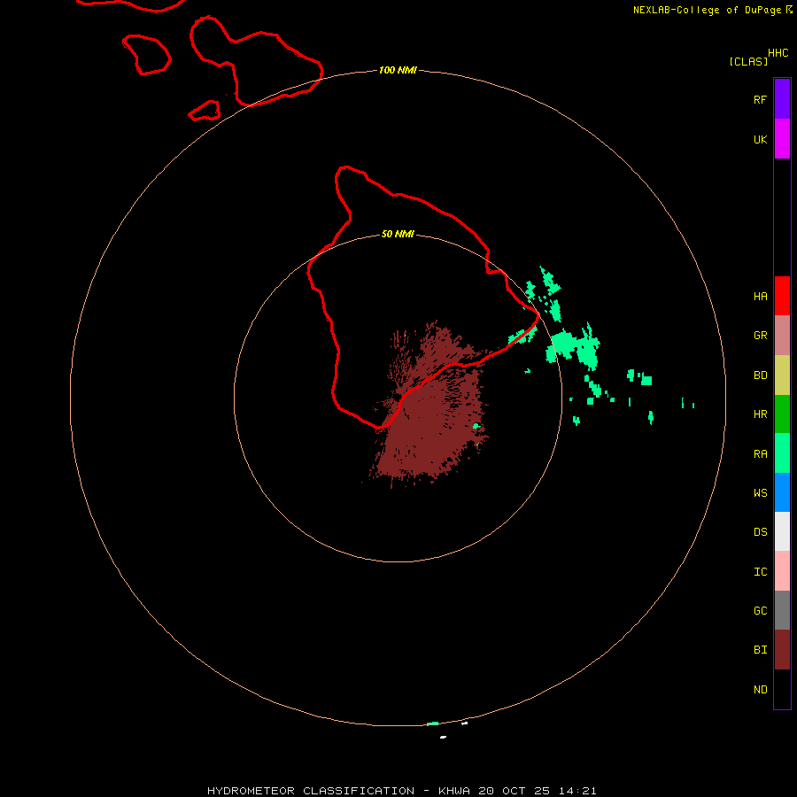Click the RF purple legend swatch
Viewport: 797px width, 797px height.
[x=782, y=99]
